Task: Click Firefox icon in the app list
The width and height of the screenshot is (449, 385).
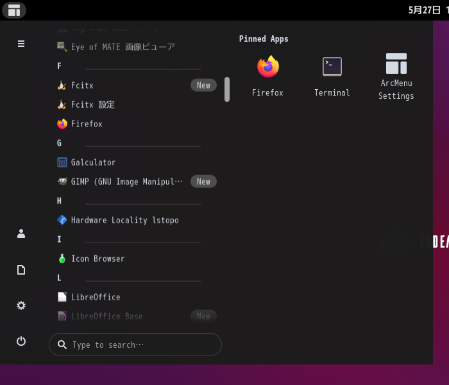Action: [62, 124]
